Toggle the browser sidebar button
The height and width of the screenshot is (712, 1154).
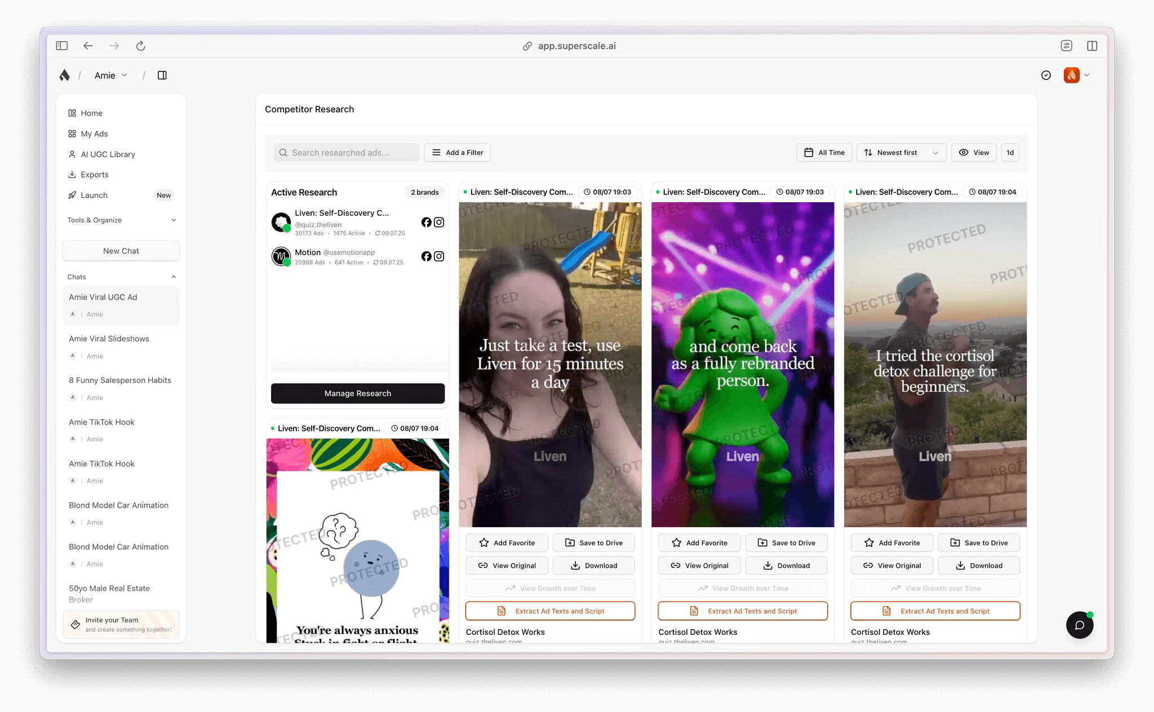click(62, 46)
